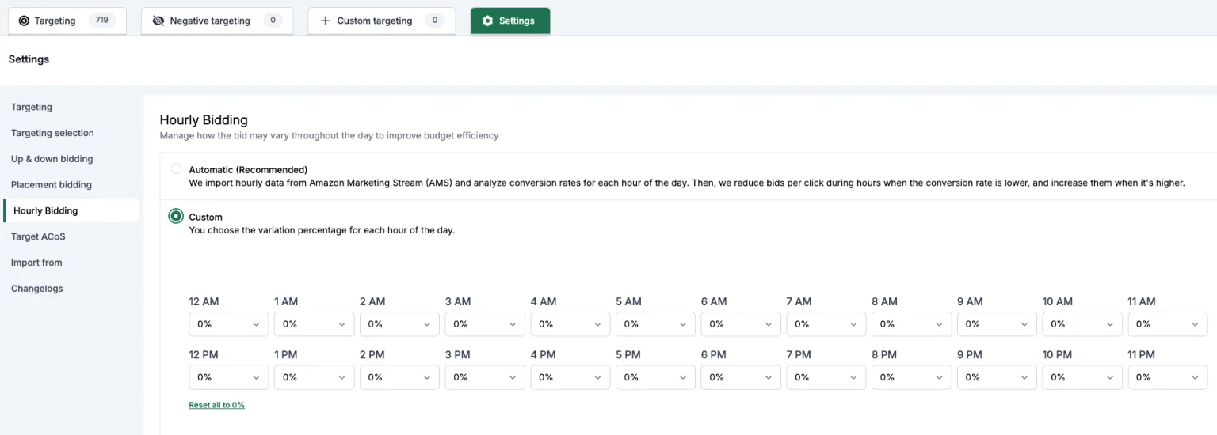Screen dimensions: 1217x435
Task: Click the 719 count badge on Targeting
Action: click(101, 21)
